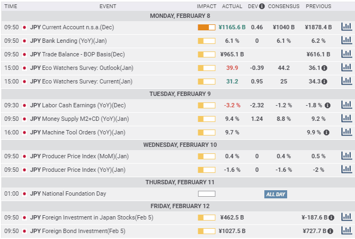
Task: Open chart for Labor Cash Earnings row
Action: click(x=346, y=105)
